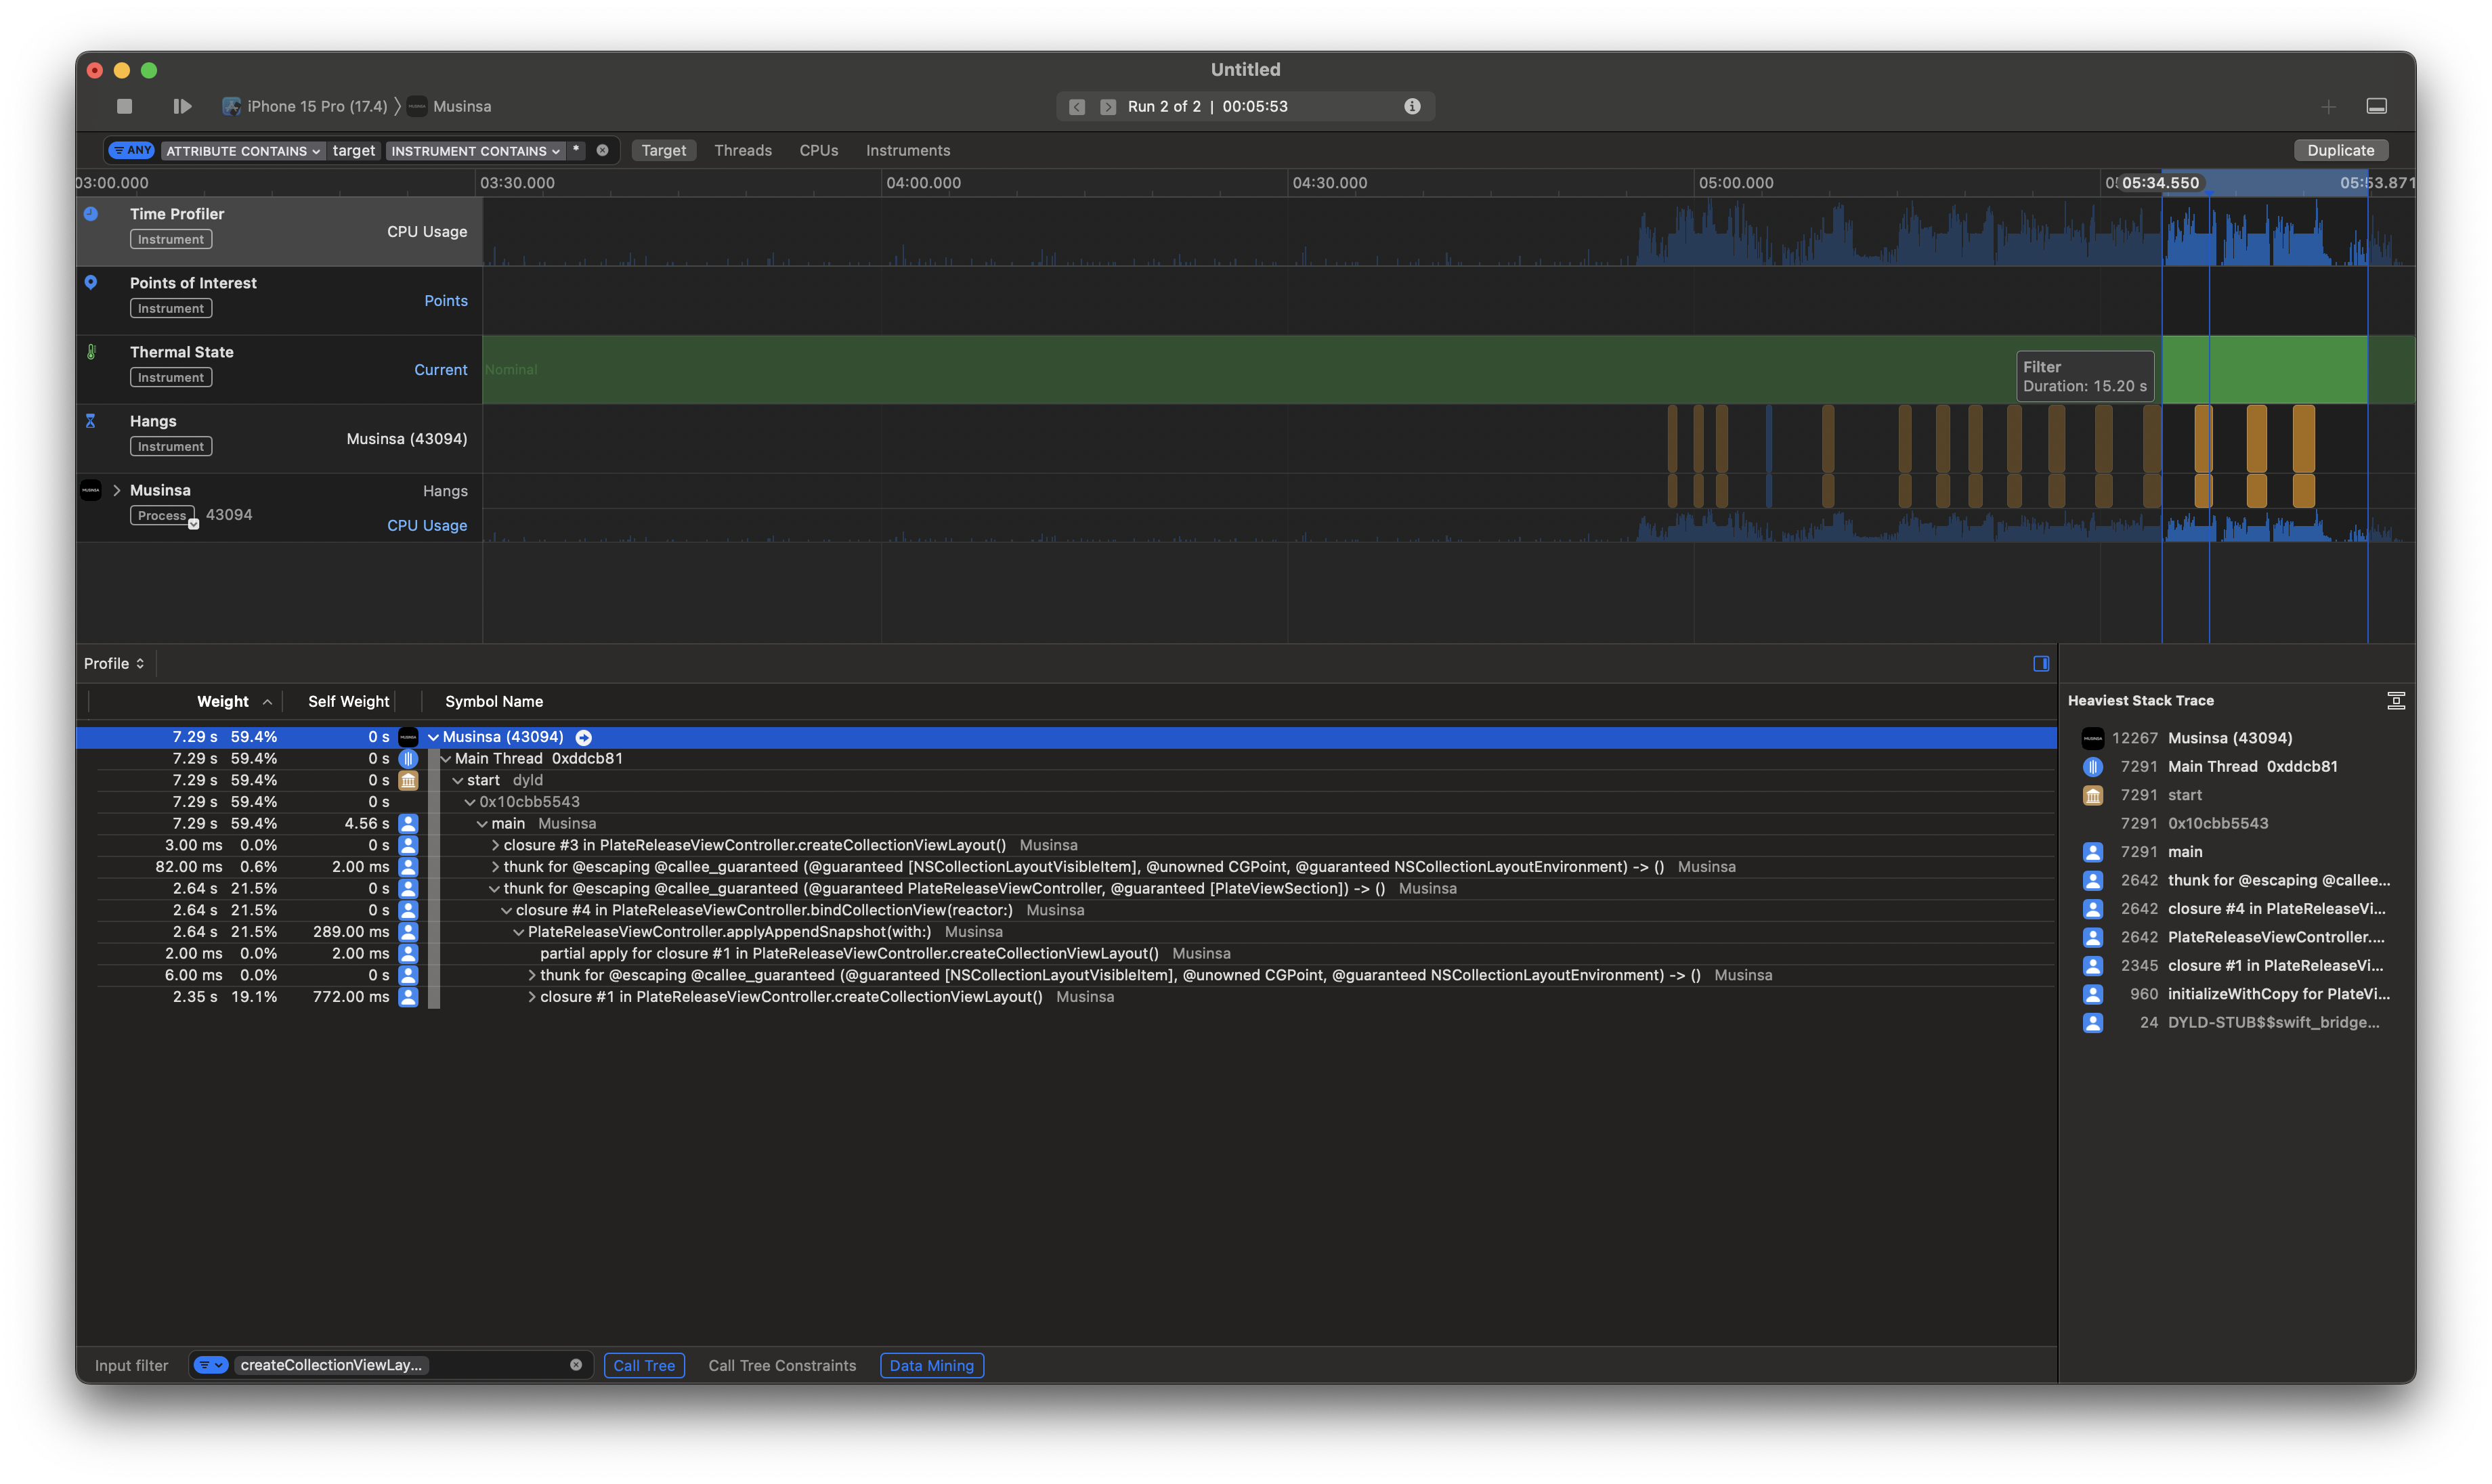Open the ATTRIBUTE CONTAINS dropdown
Screen dimensions: 2492x1484
(x=243, y=151)
